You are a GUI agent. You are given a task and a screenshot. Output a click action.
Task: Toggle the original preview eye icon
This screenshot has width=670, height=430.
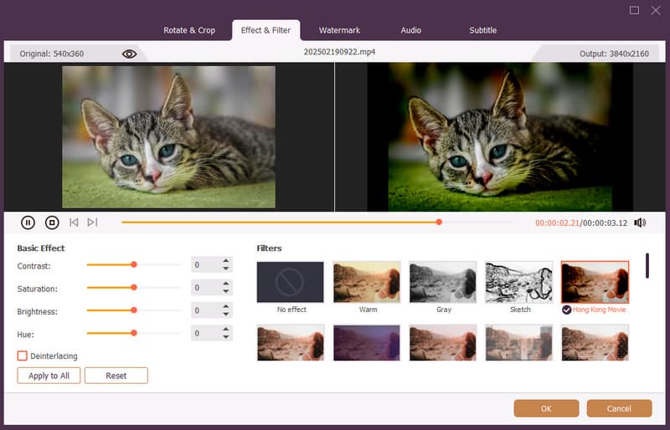click(x=129, y=54)
